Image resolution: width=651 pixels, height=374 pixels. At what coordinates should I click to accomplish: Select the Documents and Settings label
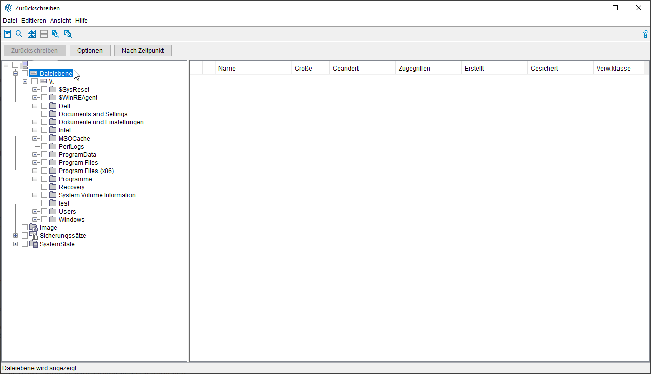tap(93, 114)
